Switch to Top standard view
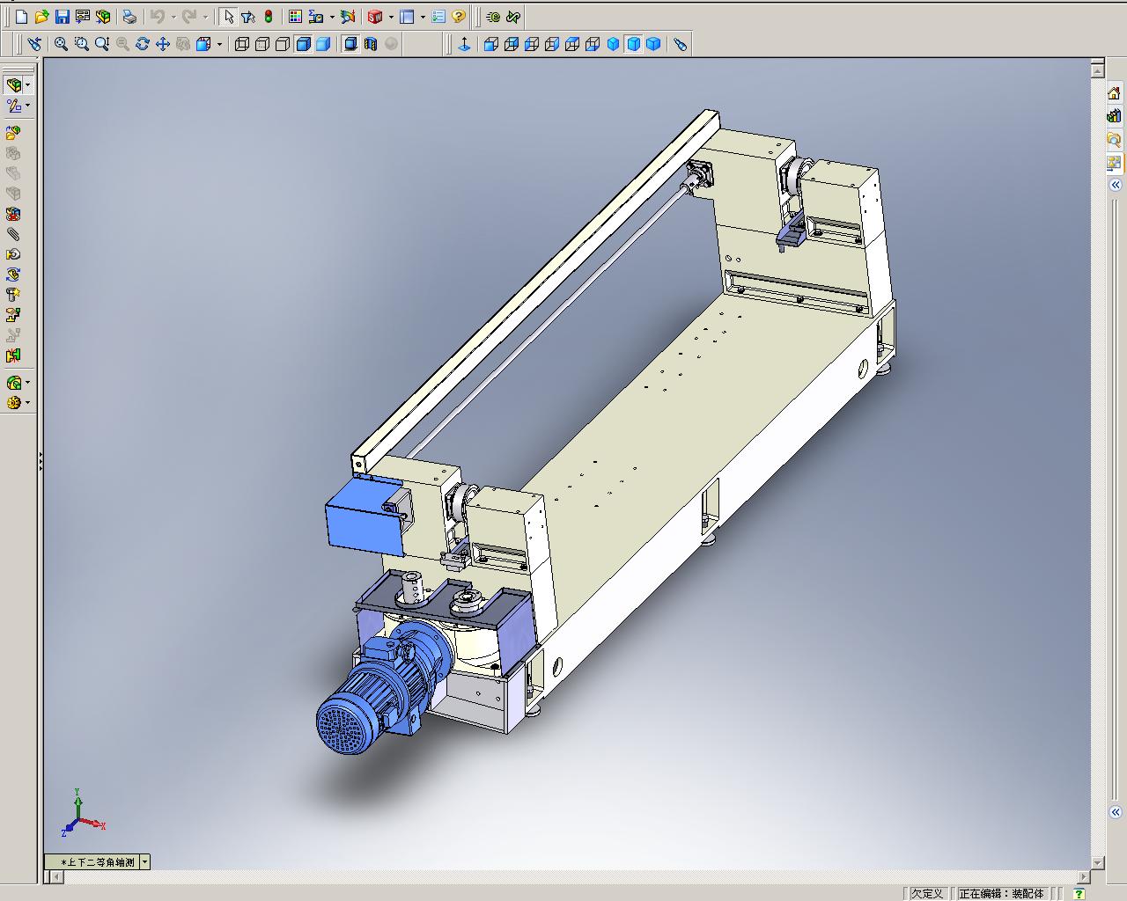The image size is (1127, 901). click(572, 44)
